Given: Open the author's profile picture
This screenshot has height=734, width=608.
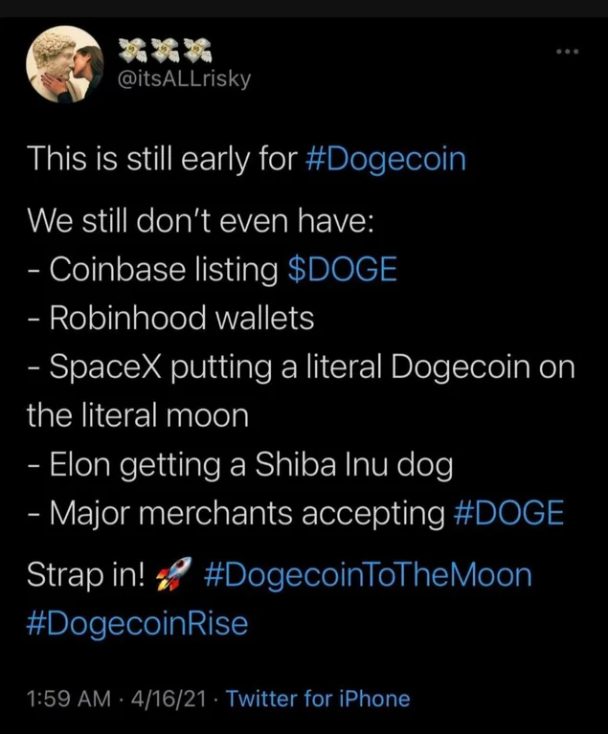Looking at the screenshot, I should [x=63, y=64].
